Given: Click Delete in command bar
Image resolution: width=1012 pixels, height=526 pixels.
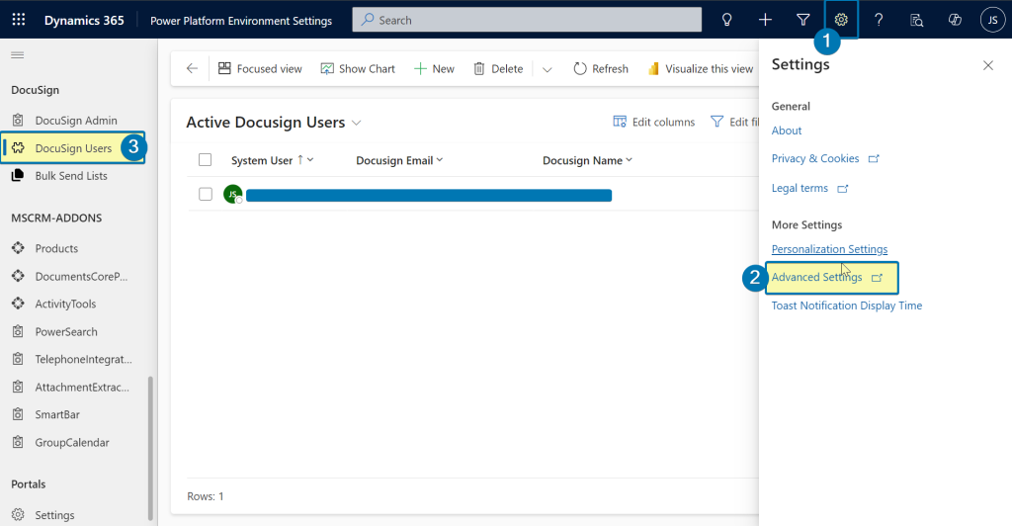Looking at the screenshot, I should tap(498, 68).
